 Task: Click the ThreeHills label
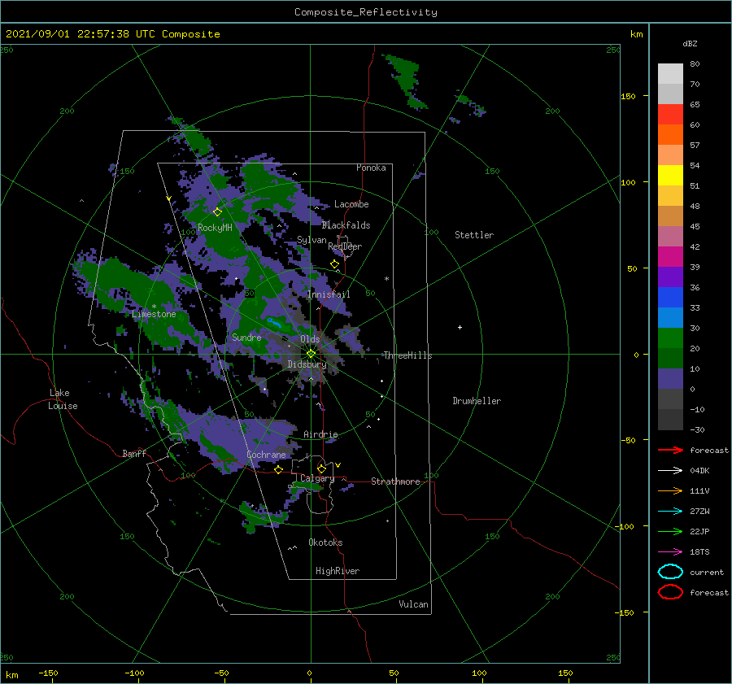coord(407,355)
